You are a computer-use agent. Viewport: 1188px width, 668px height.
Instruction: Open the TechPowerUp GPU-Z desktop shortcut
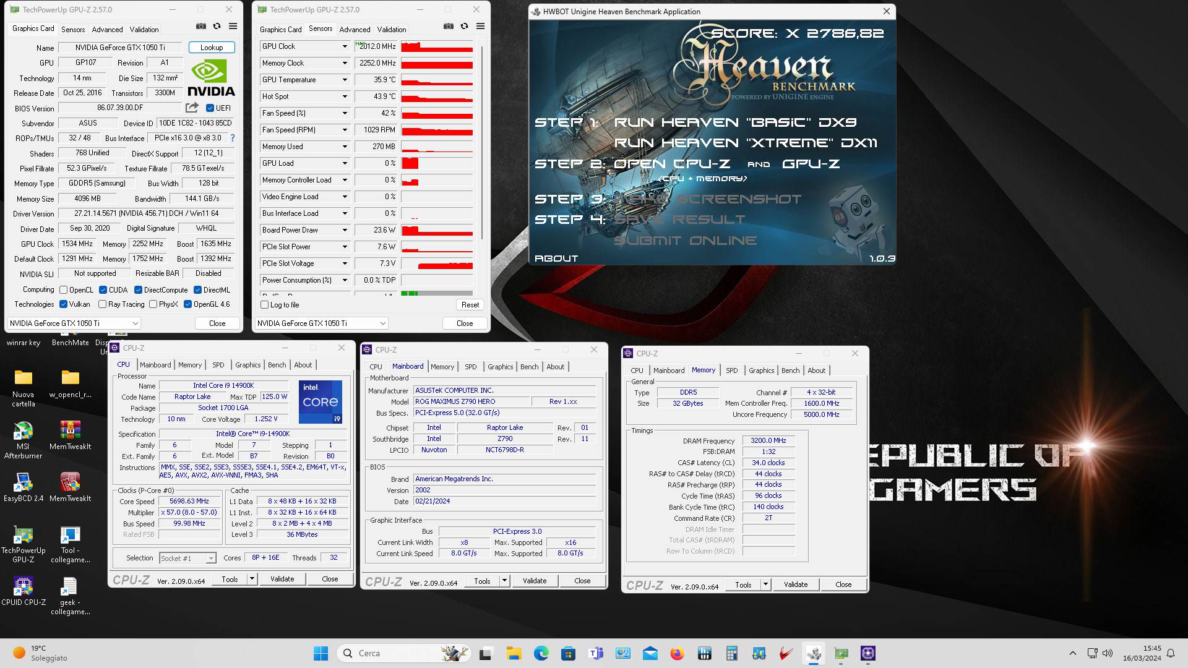[x=23, y=544]
